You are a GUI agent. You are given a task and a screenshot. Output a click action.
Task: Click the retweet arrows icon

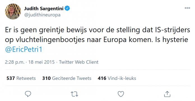click(74, 94)
